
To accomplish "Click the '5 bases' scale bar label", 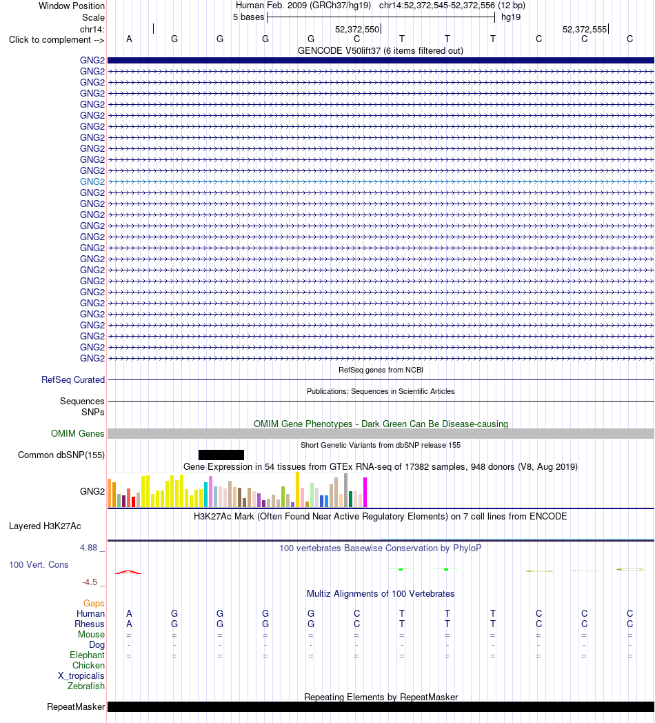I will click(x=248, y=17).
